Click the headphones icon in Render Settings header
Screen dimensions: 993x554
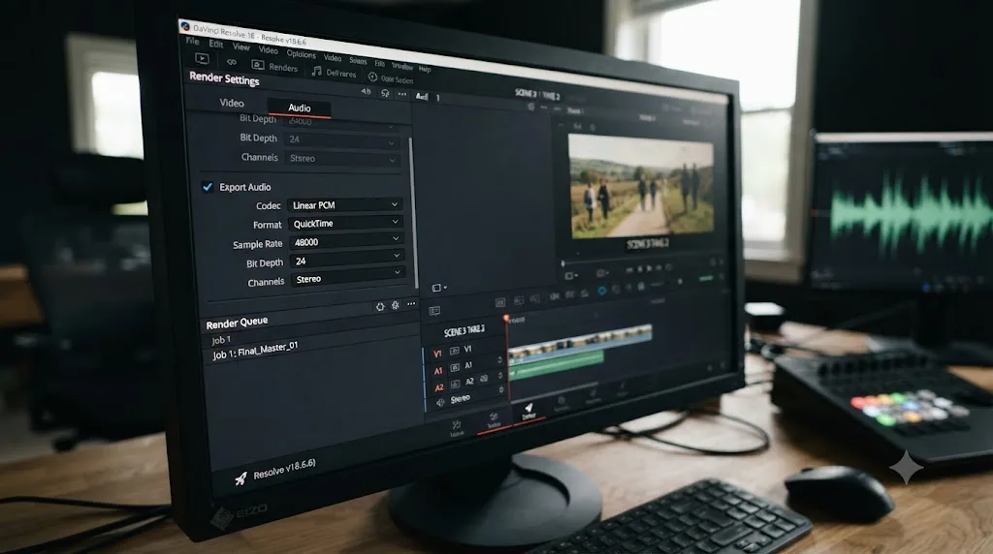385,93
